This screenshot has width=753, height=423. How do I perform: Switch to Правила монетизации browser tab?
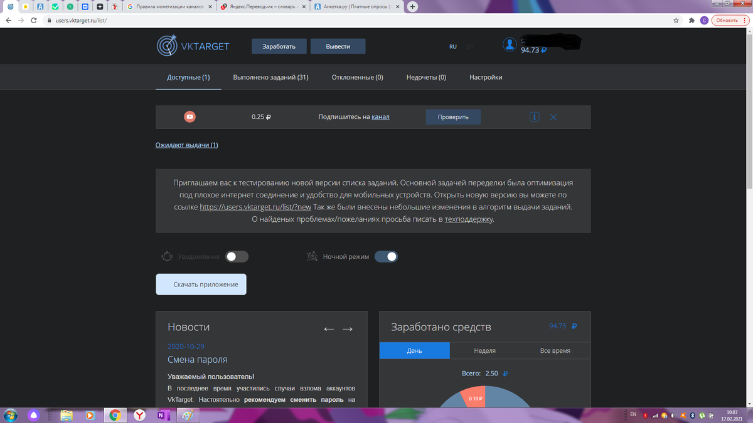(x=169, y=7)
